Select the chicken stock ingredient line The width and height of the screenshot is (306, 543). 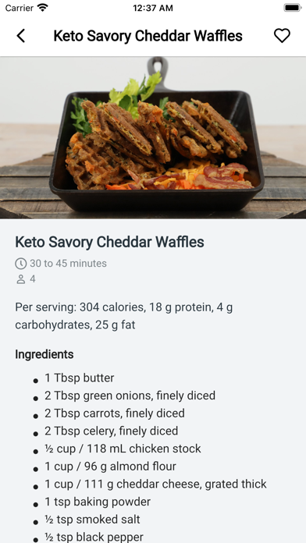point(123,449)
